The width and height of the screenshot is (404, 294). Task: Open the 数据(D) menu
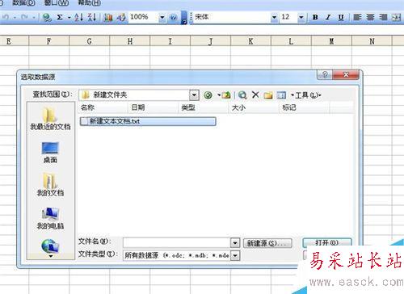point(24,3)
